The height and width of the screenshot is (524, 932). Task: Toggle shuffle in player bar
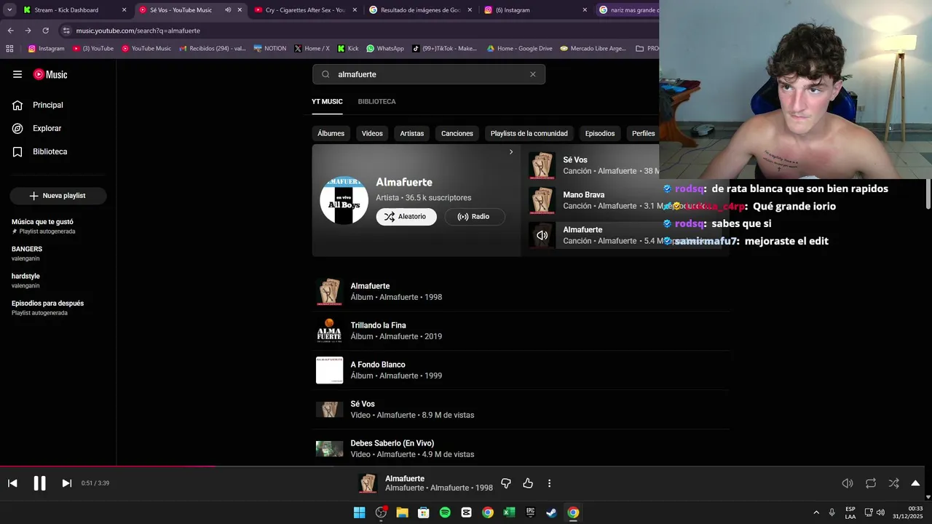click(x=894, y=483)
